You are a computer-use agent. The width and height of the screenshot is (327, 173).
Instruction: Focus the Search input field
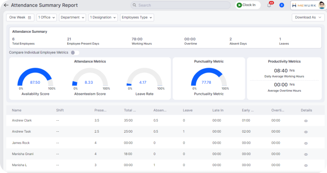point(181,5)
